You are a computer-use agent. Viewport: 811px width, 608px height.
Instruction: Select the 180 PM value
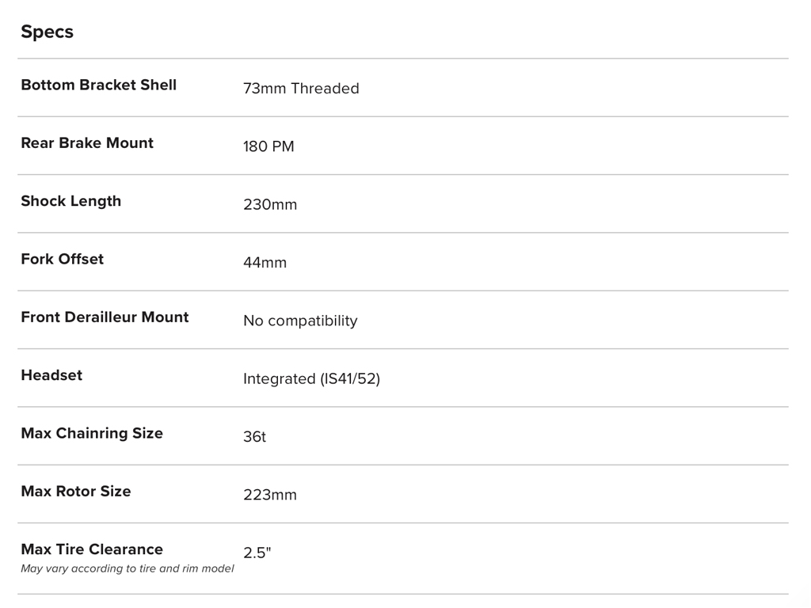coord(268,146)
